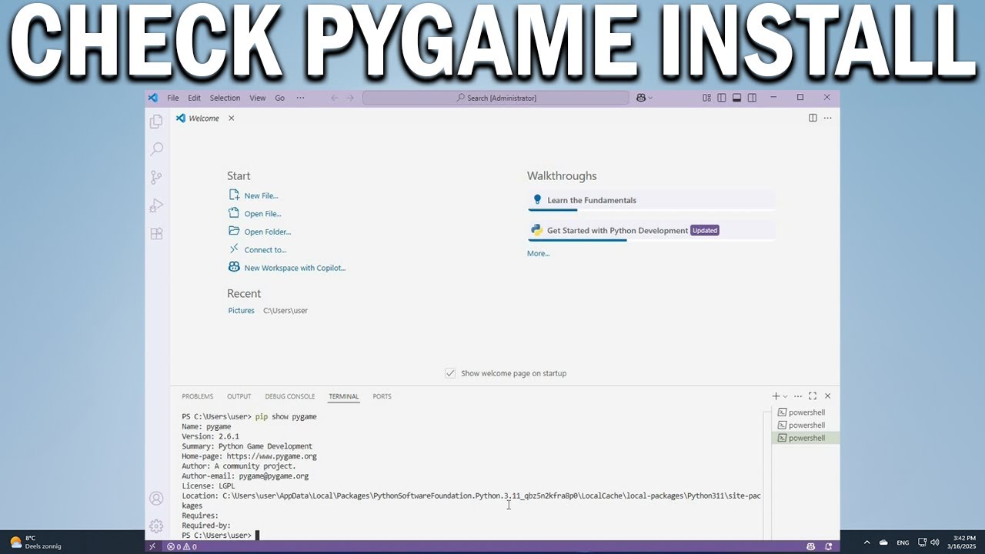Toggle the Secondary Side Bar visibility
The width and height of the screenshot is (985, 554).
click(752, 98)
